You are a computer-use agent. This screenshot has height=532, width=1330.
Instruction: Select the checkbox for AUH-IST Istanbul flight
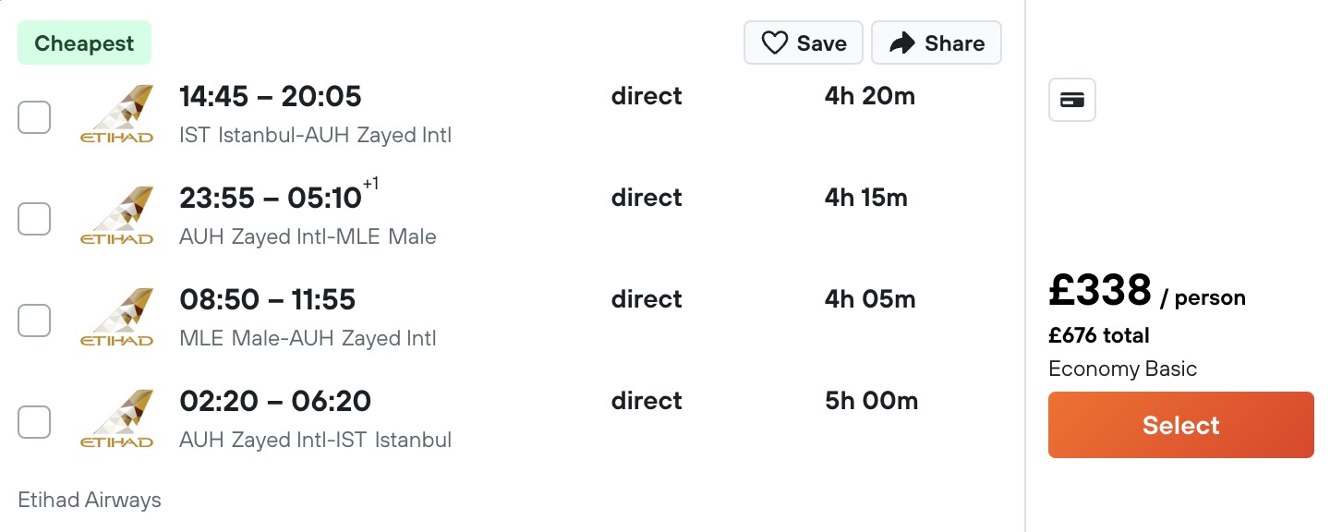[34, 422]
